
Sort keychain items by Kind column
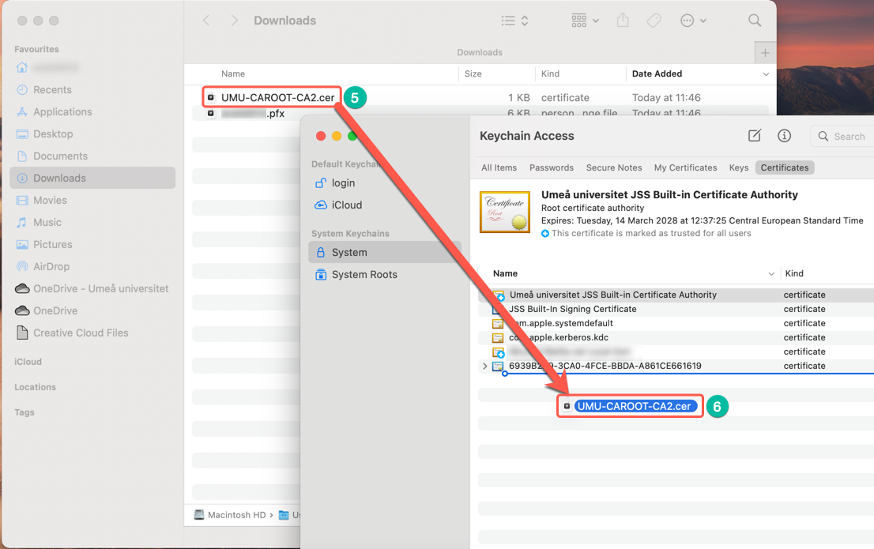794,273
